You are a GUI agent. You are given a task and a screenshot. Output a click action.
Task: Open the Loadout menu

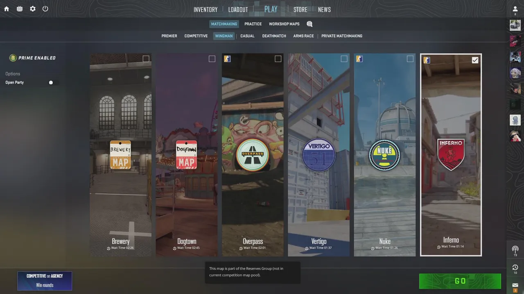point(238,9)
